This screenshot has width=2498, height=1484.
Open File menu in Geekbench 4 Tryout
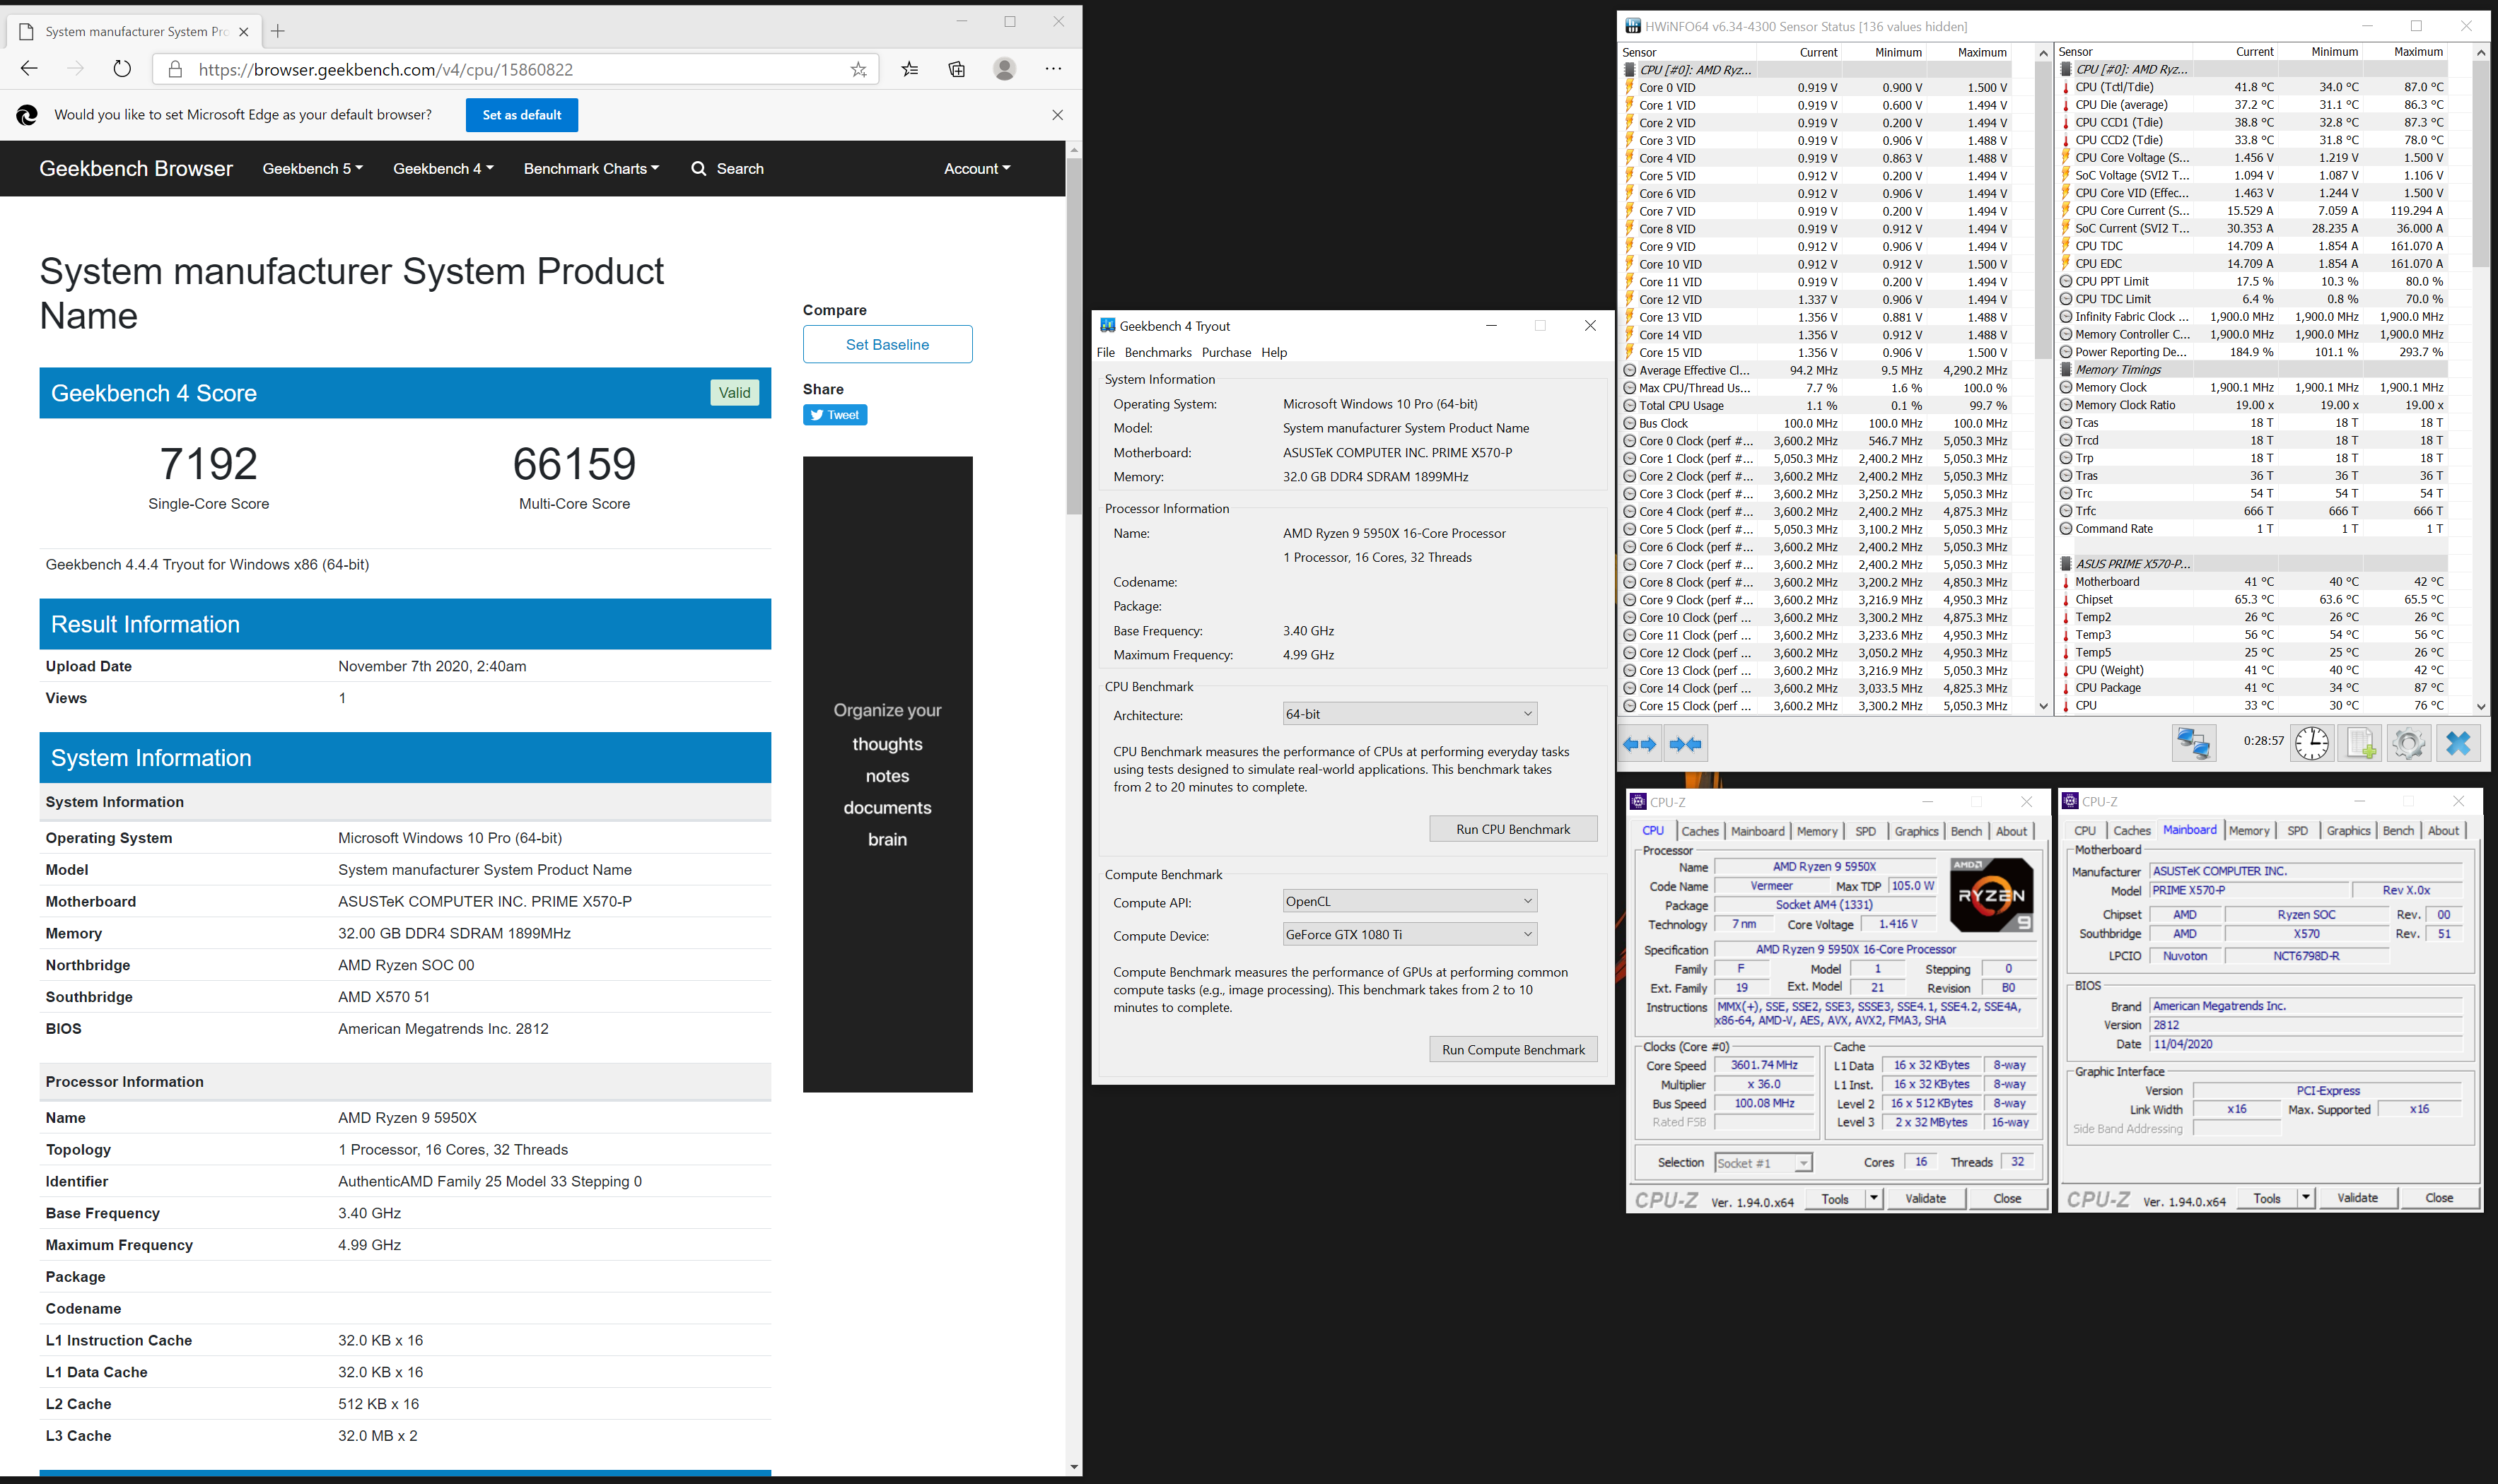pyautogui.click(x=1105, y=352)
